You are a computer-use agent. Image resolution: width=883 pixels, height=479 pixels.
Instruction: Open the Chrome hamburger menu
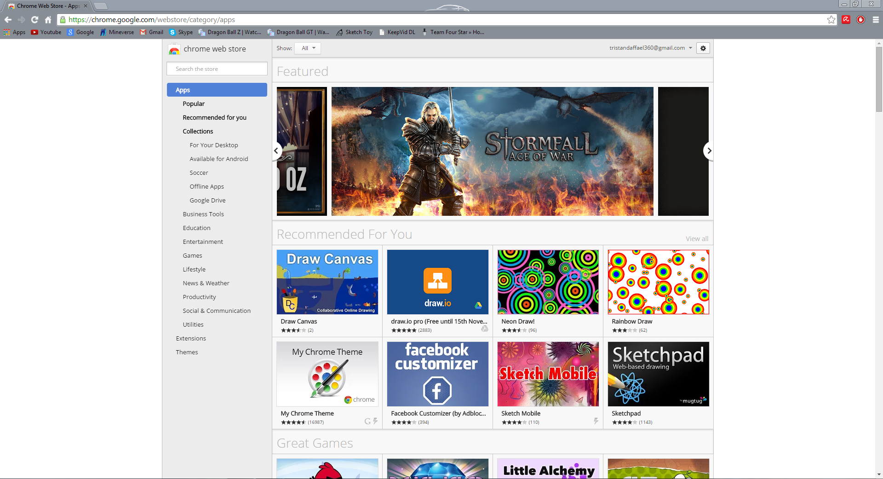[876, 20]
